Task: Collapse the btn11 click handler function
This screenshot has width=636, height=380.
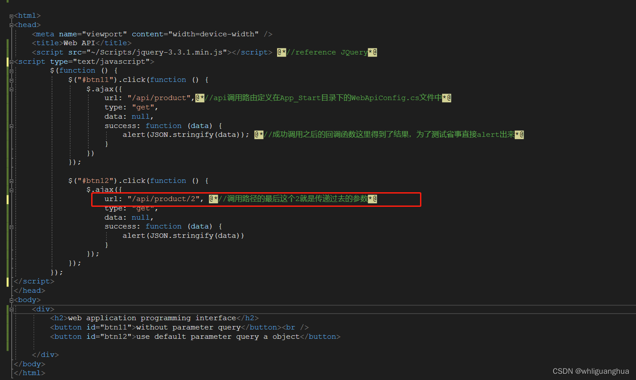Action: pyautogui.click(x=11, y=80)
